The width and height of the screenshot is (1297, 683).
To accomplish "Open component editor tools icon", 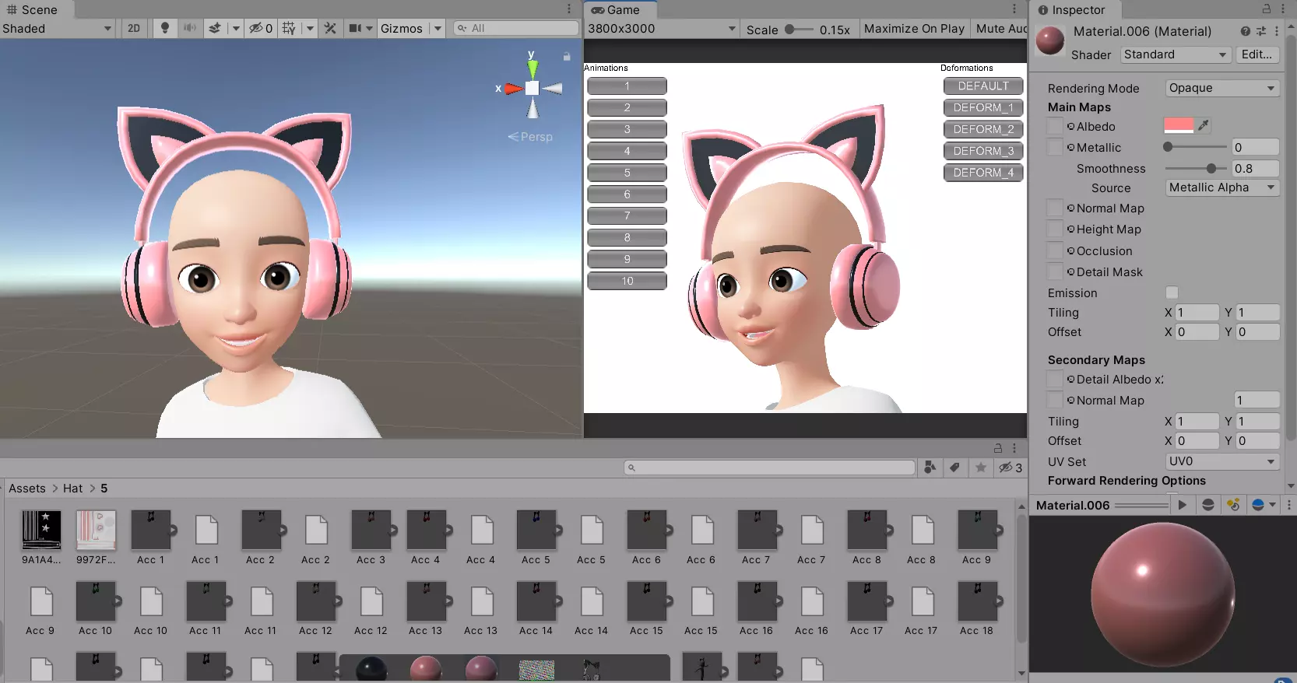I will coord(330,28).
